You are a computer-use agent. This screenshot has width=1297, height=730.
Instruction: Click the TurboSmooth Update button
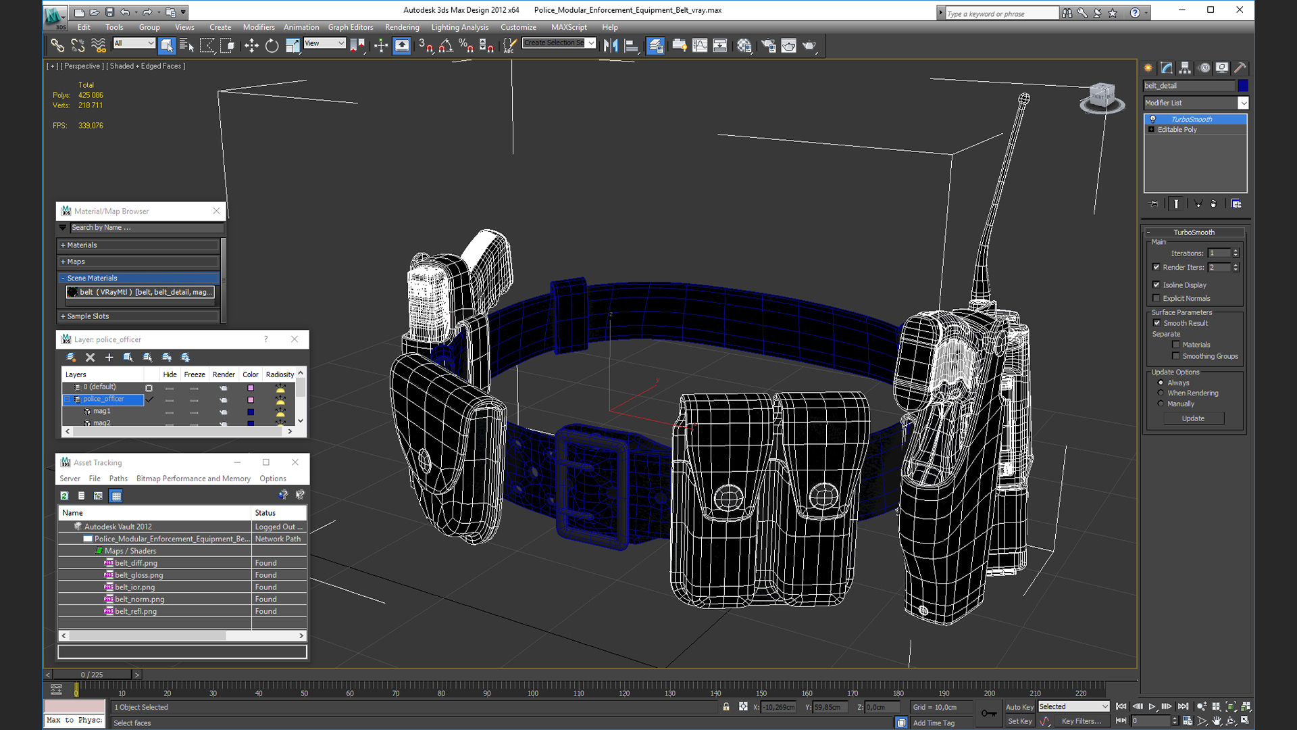pos(1193,418)
